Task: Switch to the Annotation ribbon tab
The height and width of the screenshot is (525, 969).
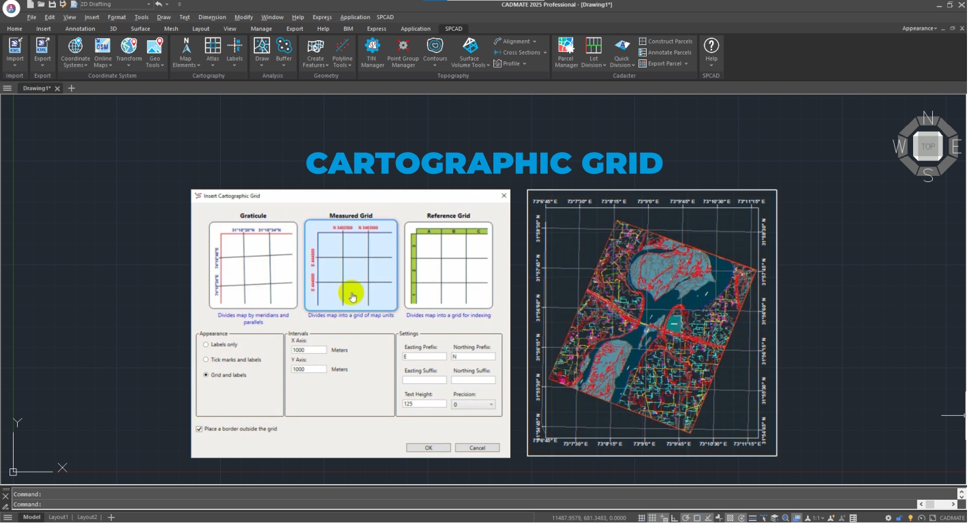Action: pyautogui.click(x=80, y=29)
